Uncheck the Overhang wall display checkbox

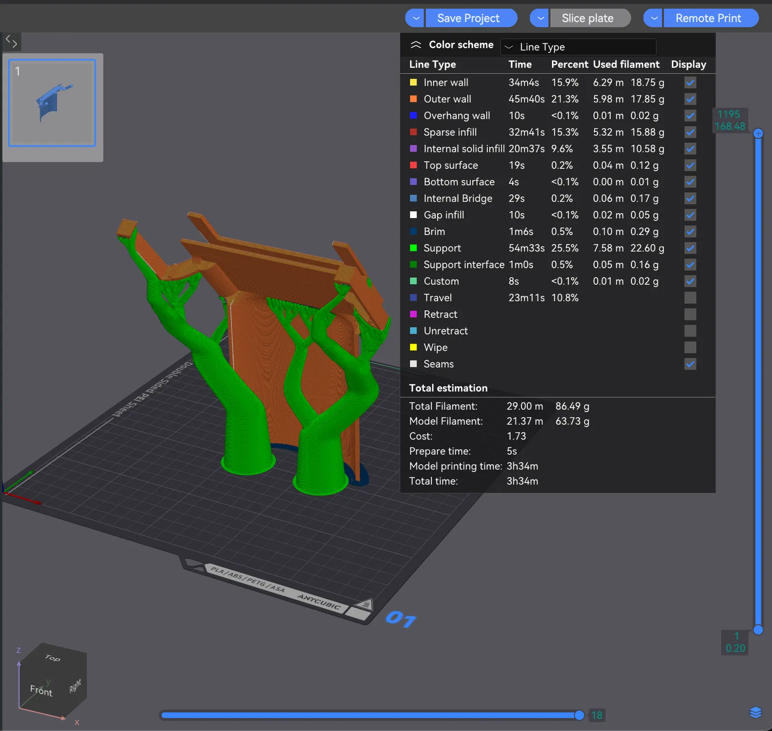tap(690, 116)
